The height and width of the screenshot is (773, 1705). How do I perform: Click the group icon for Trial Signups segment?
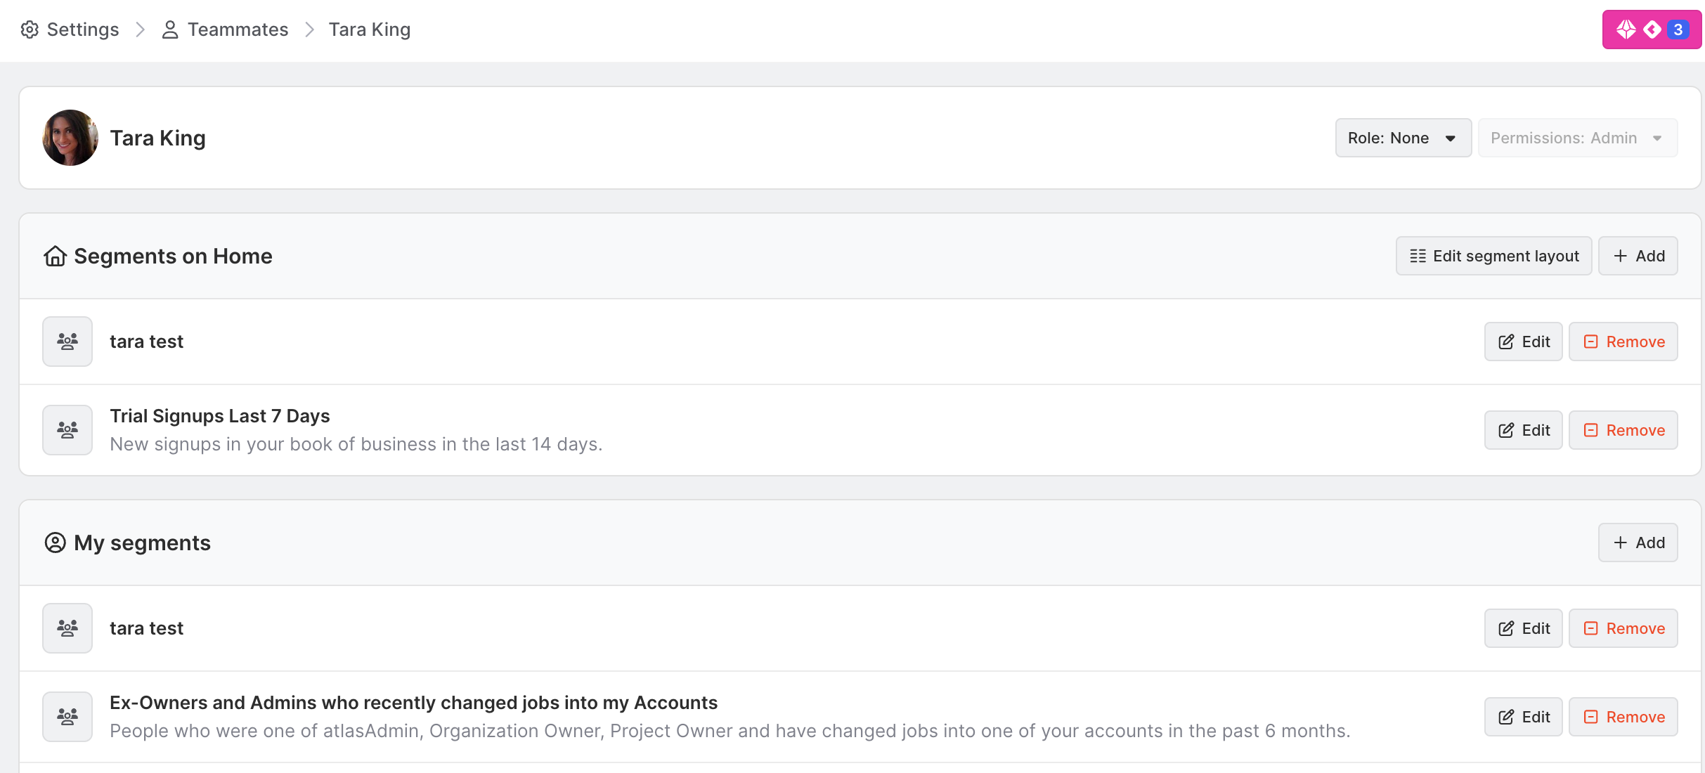67,430
